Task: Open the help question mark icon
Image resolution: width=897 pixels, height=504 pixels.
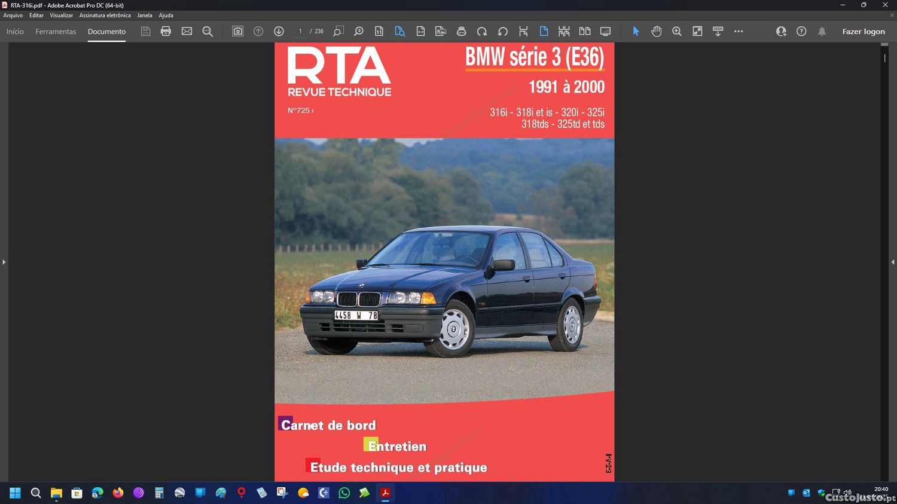Action: 801,31
